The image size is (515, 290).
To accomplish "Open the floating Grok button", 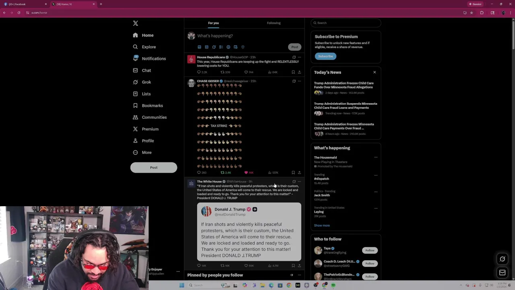I will click(x=502, y=259).
